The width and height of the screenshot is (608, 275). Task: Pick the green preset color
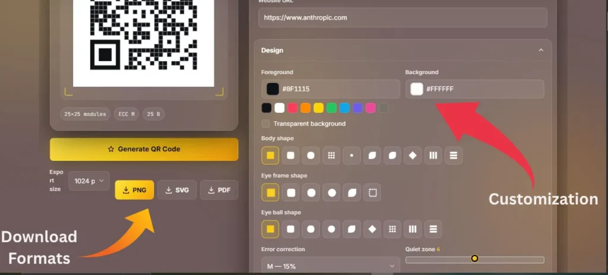coord(331,108)
